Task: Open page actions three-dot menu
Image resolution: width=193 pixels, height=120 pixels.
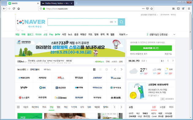Action: (143, 9)
